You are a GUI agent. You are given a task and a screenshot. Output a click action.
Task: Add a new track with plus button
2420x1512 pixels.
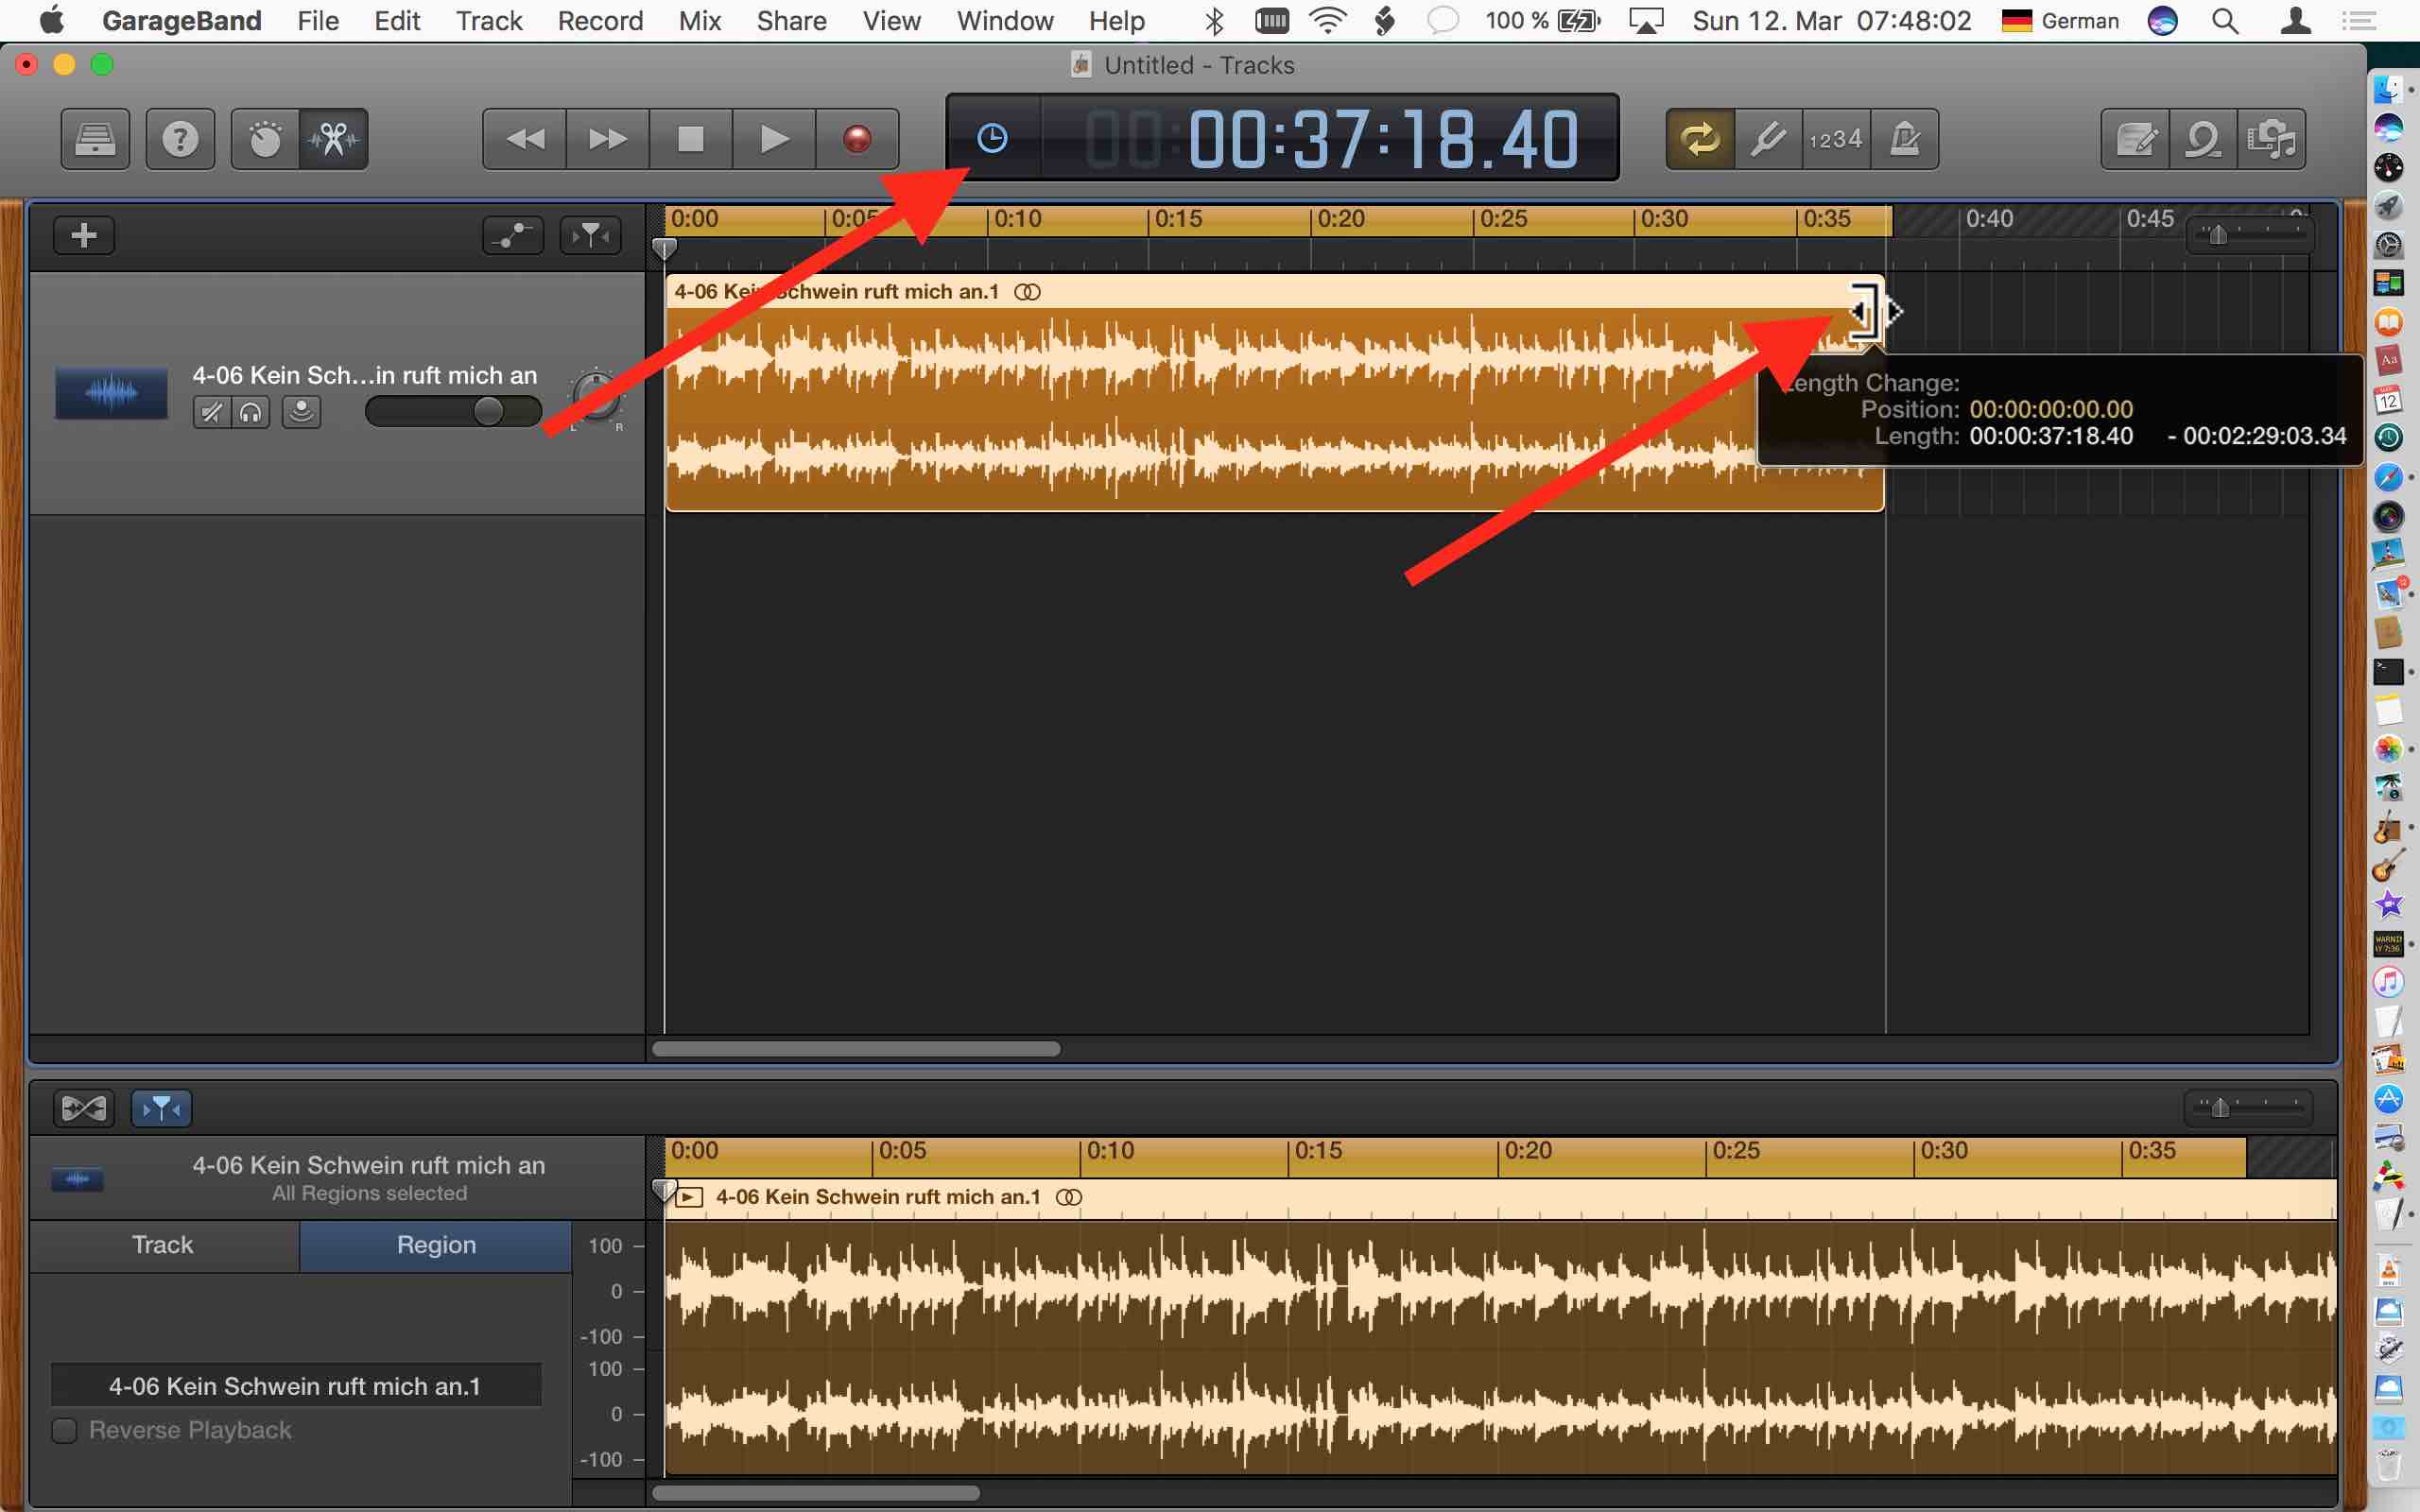click(84, 235)
